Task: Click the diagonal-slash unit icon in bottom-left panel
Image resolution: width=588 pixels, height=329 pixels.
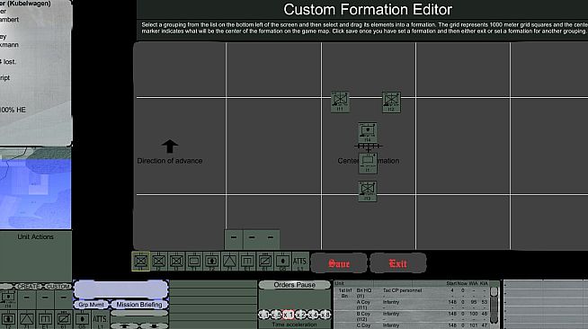Action: pyautogui.click(x=63, y=319)
